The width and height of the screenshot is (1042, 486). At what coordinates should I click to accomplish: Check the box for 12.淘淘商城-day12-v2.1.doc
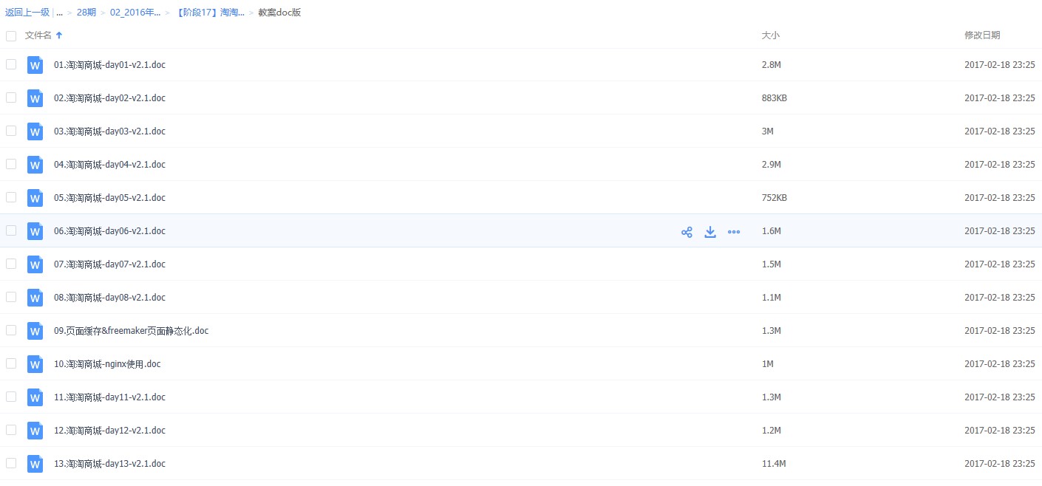pos(11,430)
